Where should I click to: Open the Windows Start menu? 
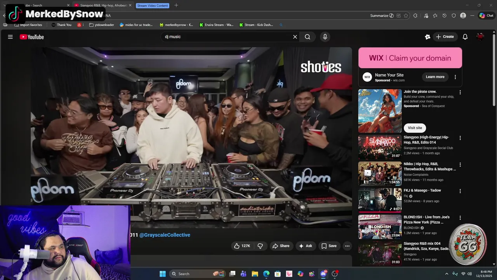point(163,274)
